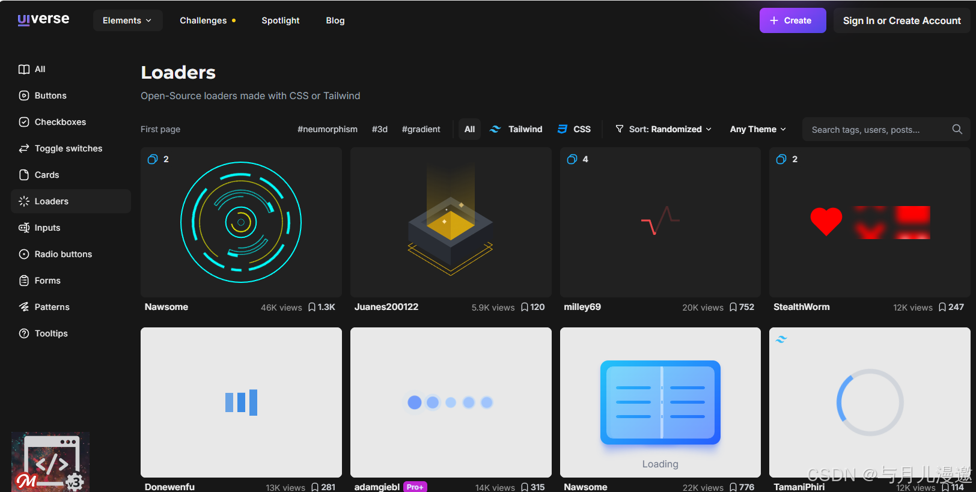Screen dimensions: 976x492
Task: Filter loaders by CSS
Action: (x=574, y=129)
